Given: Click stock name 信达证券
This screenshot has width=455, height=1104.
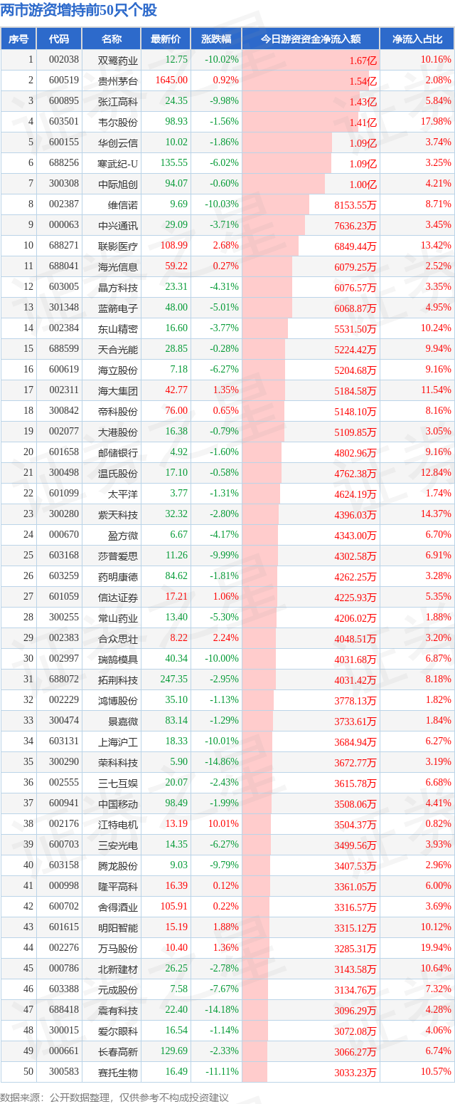Looking at the screenshot, I should 118,597.
